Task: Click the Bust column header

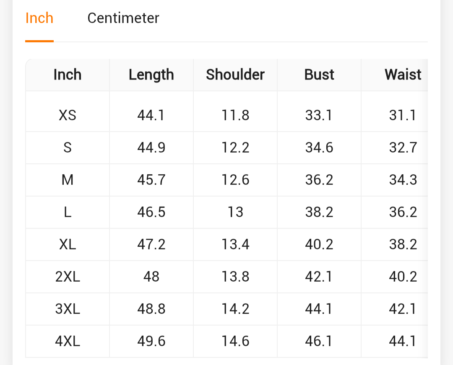Action: (319, 75)
